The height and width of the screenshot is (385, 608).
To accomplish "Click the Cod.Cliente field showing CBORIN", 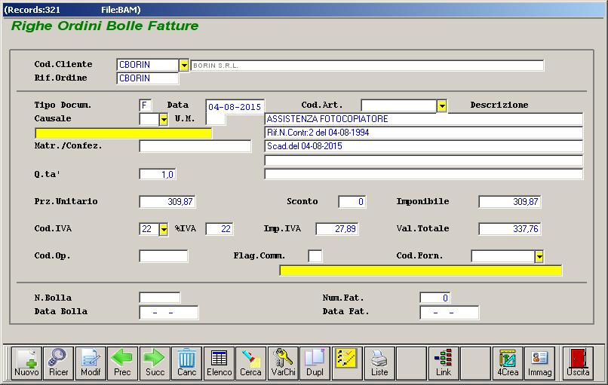I will click(147, 65).
